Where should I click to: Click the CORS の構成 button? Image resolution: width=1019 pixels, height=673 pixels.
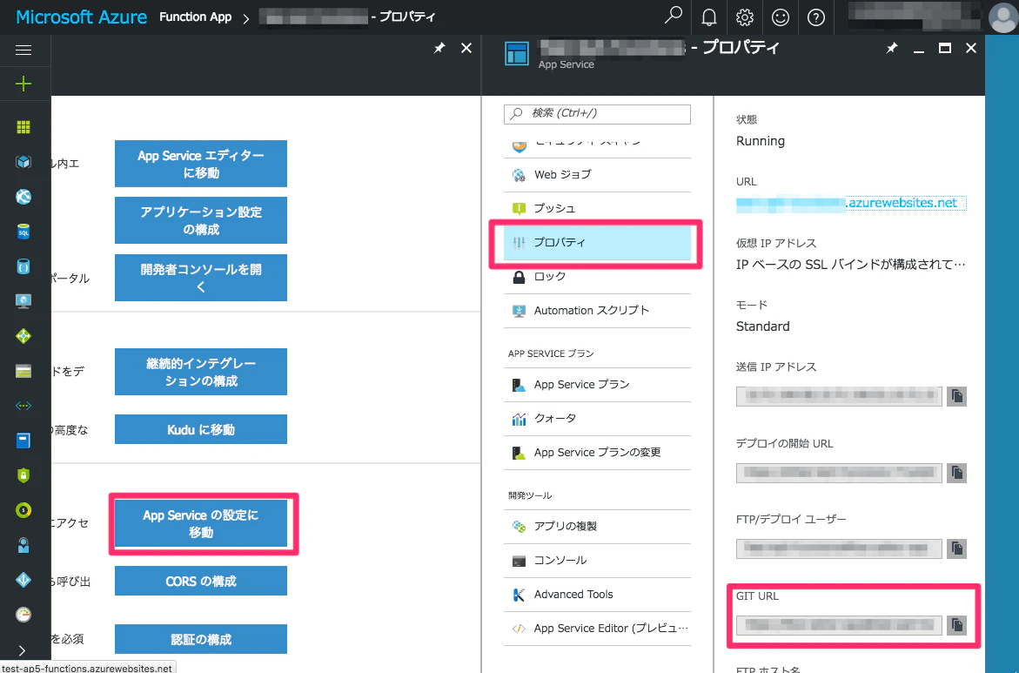pos(201,581)
